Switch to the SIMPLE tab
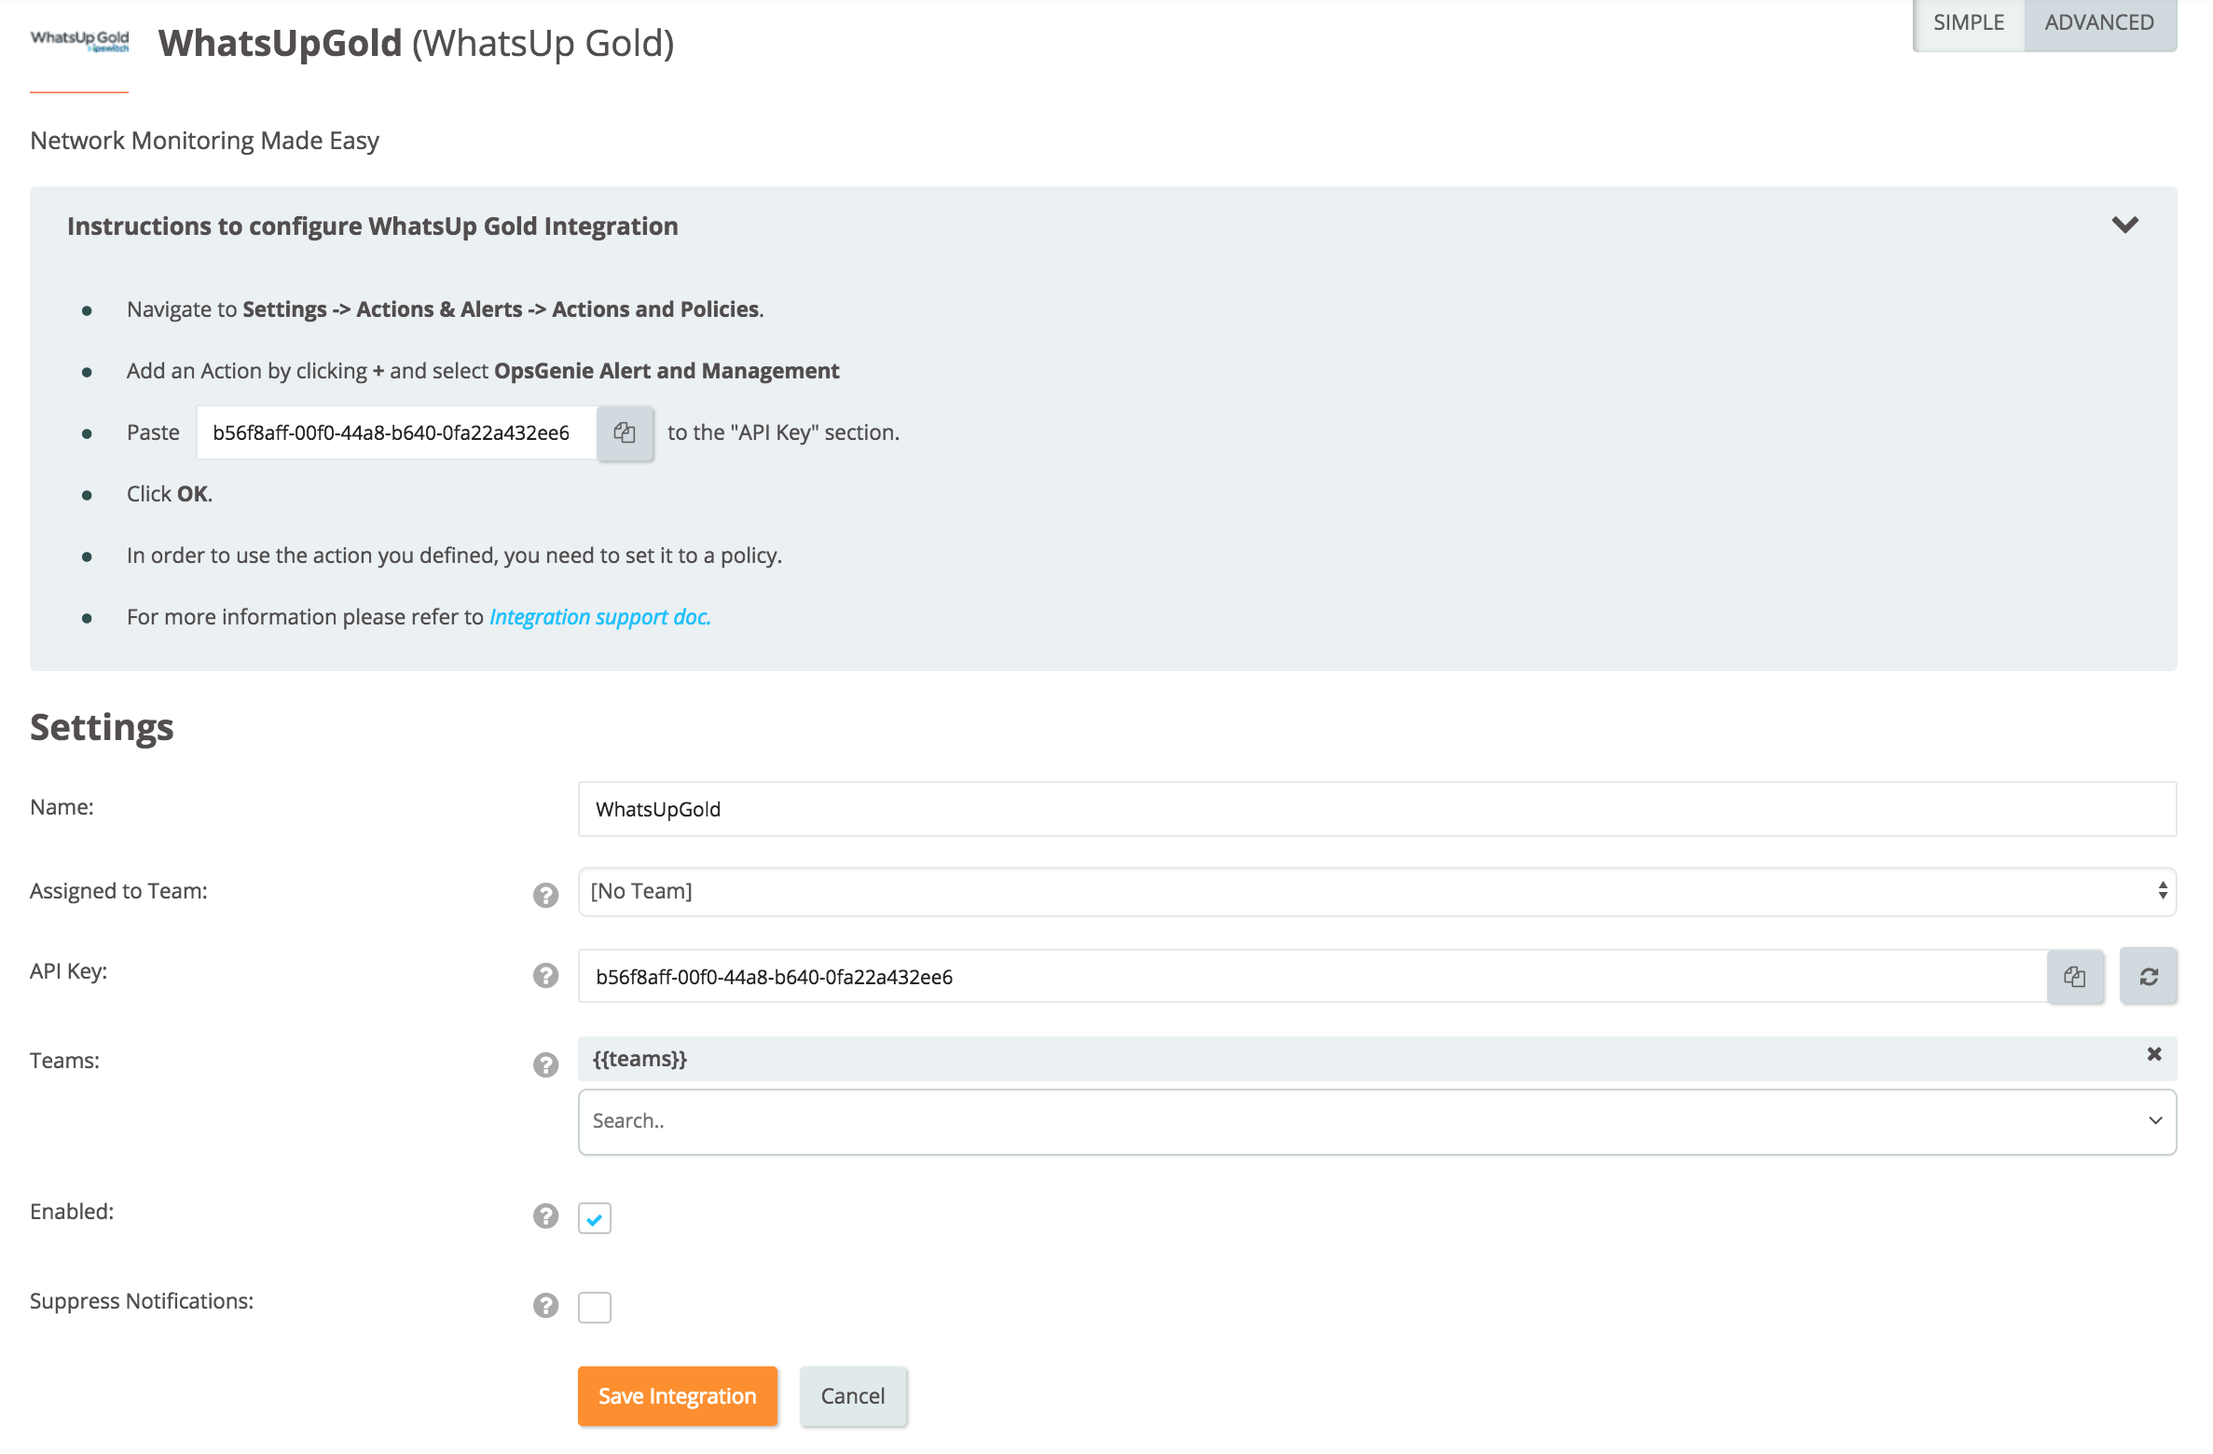2213x1454 pixels. (x=1968, y=23)
